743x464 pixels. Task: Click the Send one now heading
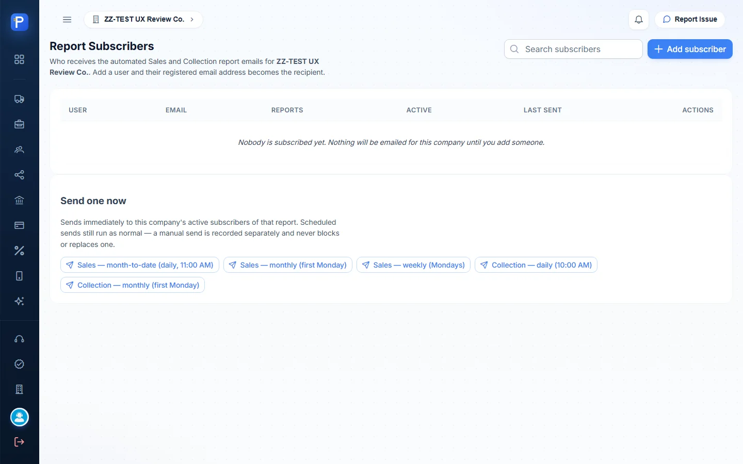click(93, 201)
